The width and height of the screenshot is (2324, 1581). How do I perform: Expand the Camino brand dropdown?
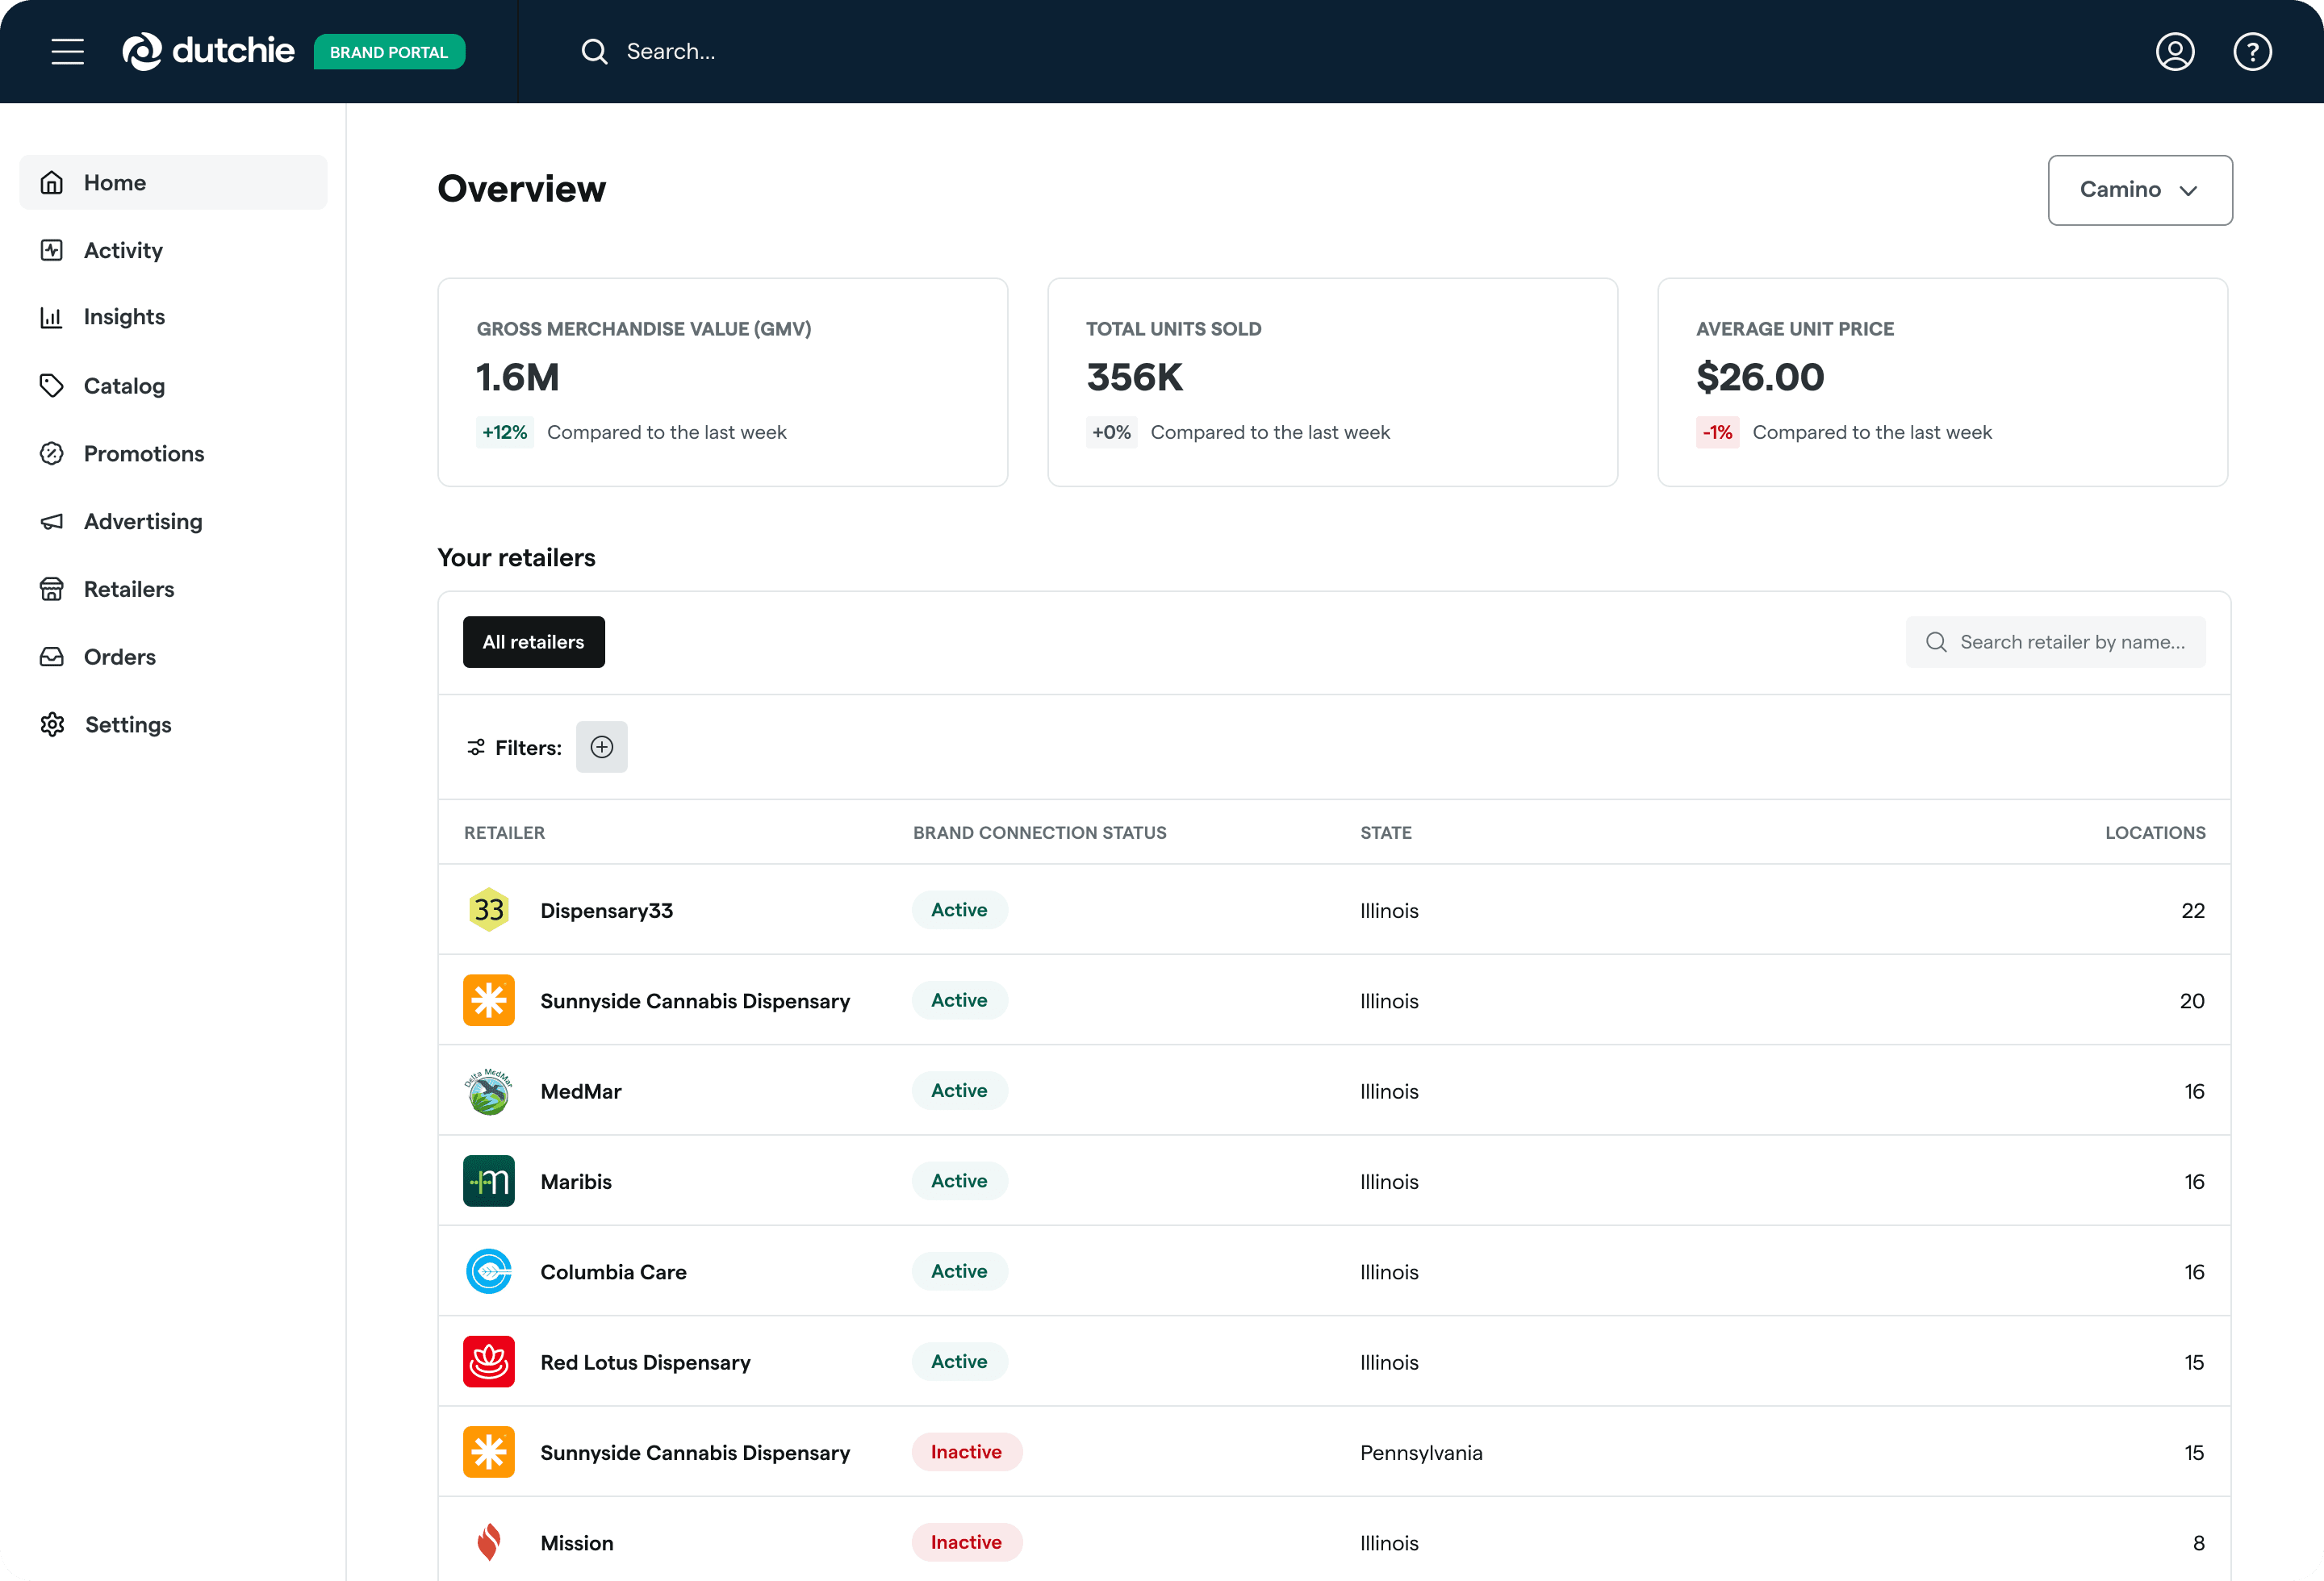pyautogui.click(x=2140, y=190)
